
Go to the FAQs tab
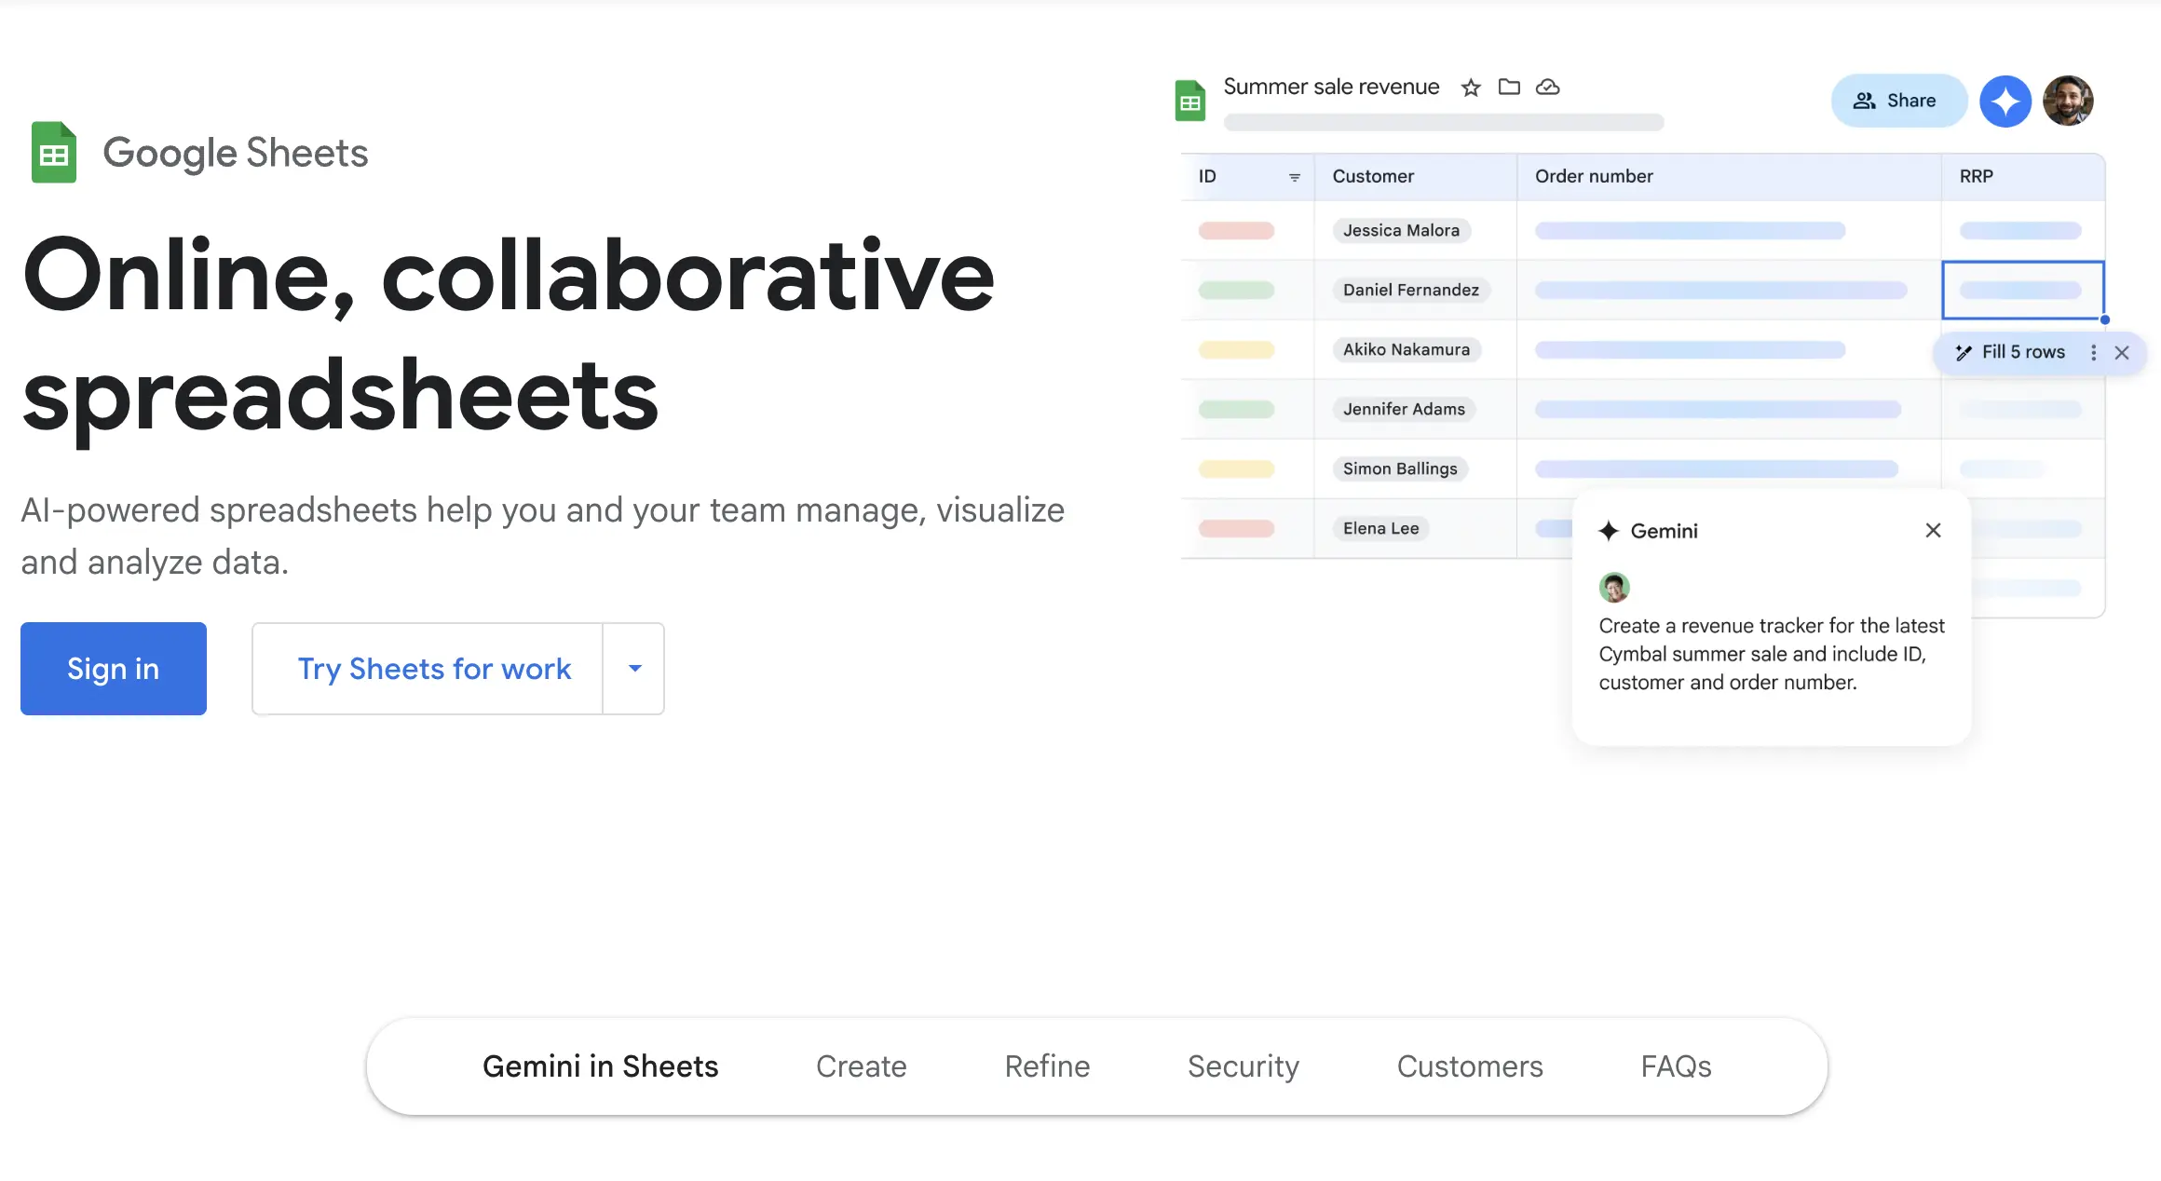(1676, 1066)
